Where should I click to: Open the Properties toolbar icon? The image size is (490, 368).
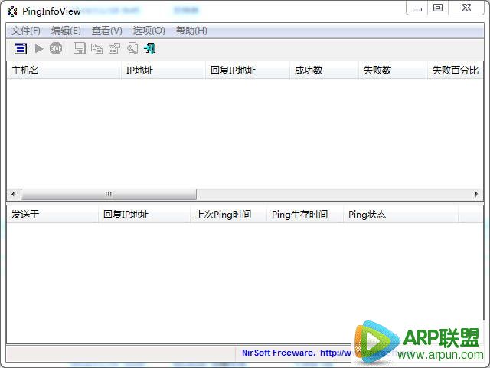tap(114, 48)
